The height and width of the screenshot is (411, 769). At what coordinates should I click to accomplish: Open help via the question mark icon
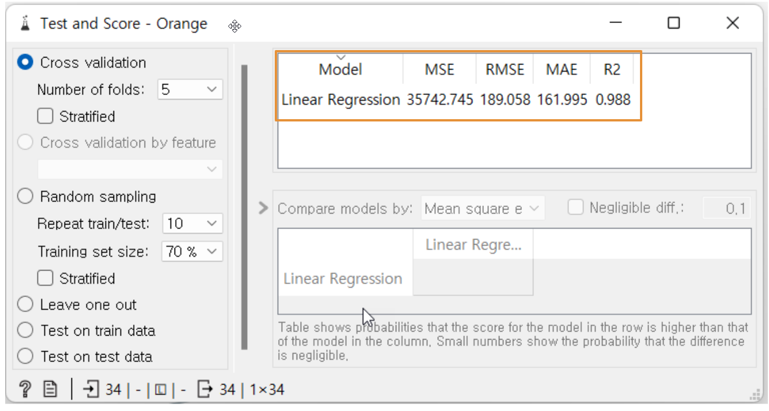(25, 390)
